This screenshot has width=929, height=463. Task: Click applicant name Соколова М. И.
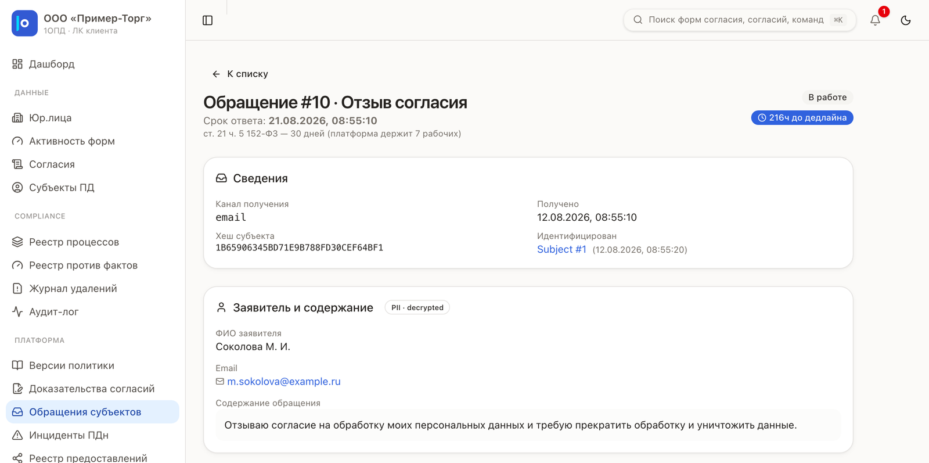(x=253, y=347)
